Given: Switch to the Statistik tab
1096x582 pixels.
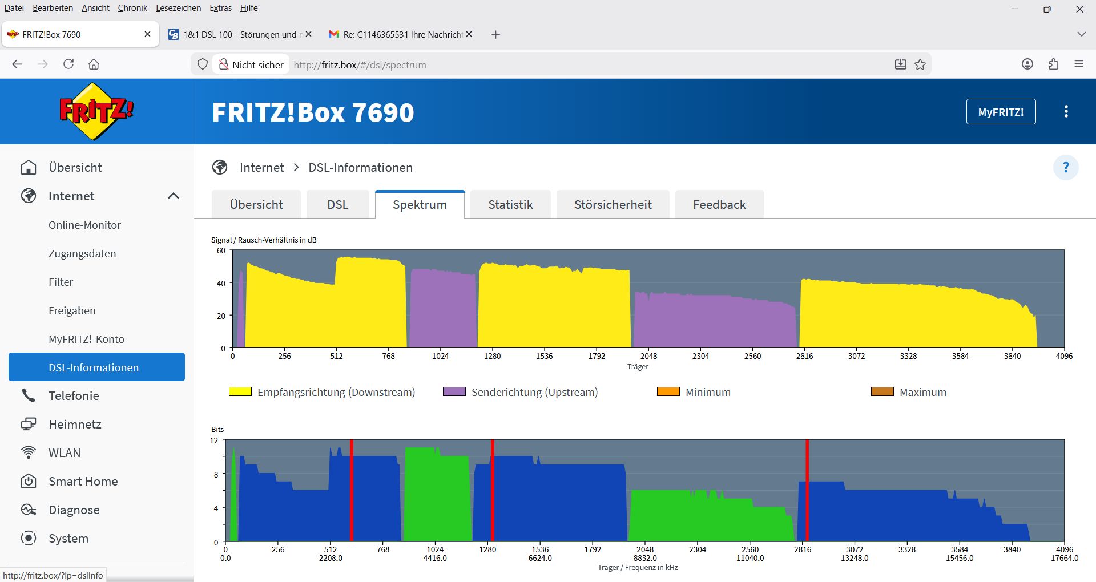Looking at the screenshot, I should tap(511, 204).
